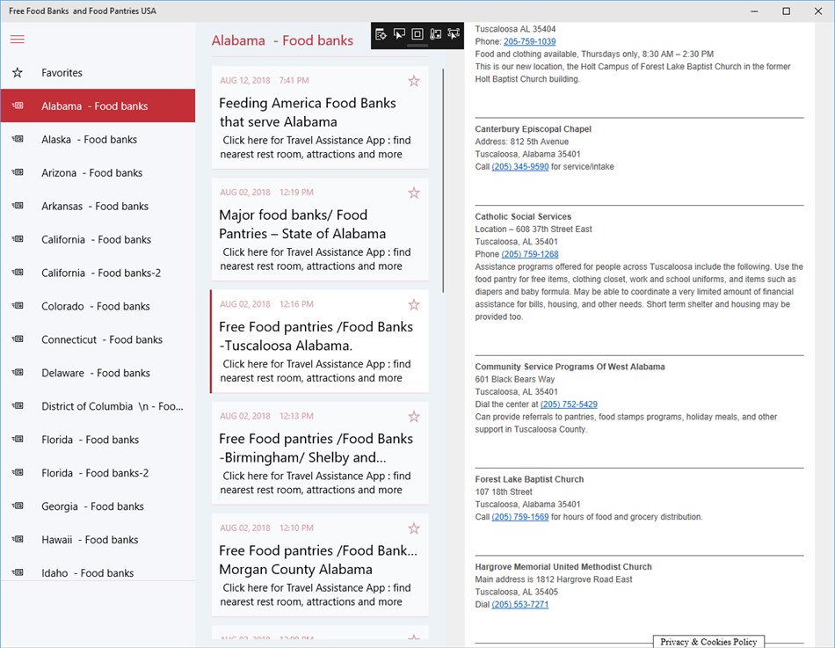The height and width of the screenshot is (648, 835).
Task: Toggle display layout adorners debug icon
Action: (417, 34)
